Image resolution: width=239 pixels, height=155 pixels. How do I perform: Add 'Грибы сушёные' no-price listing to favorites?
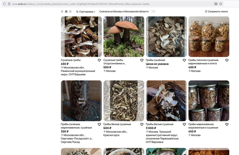(184, 60)
